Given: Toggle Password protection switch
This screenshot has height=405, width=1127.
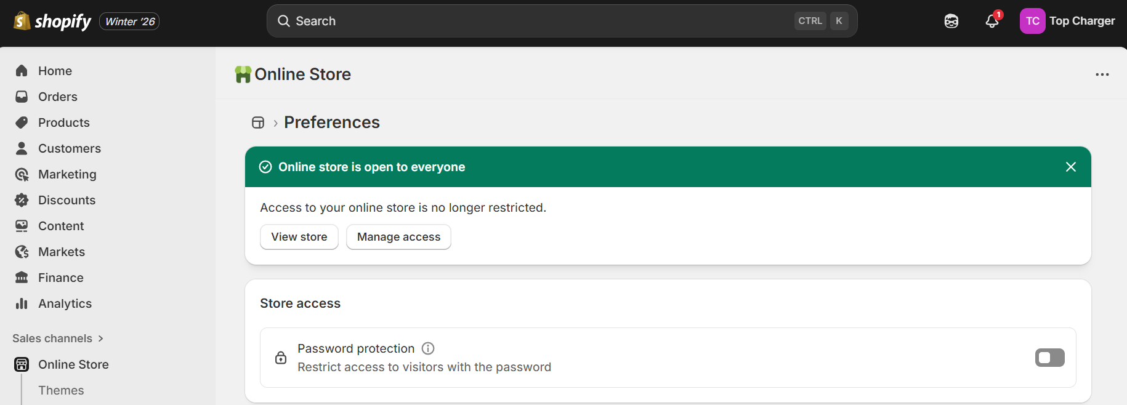Looking at the screenshot, I should coord(1050,358).
